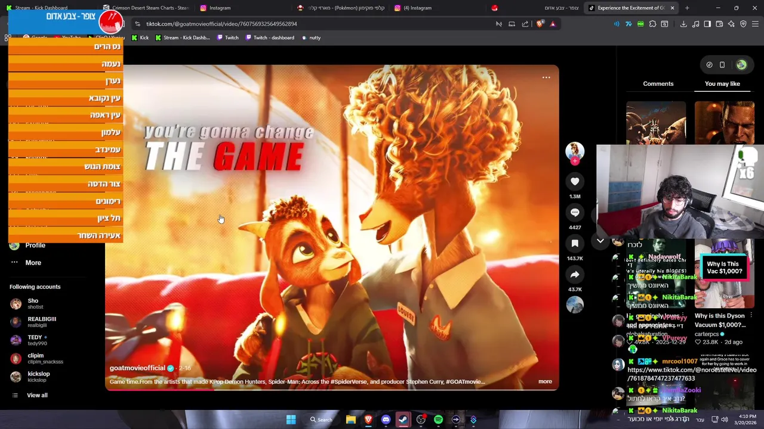The image size is (764, 429).
Task: Open comments via speech bubble icon
Action: click(575, 212)
